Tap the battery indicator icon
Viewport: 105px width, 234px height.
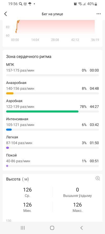(96, 4)
